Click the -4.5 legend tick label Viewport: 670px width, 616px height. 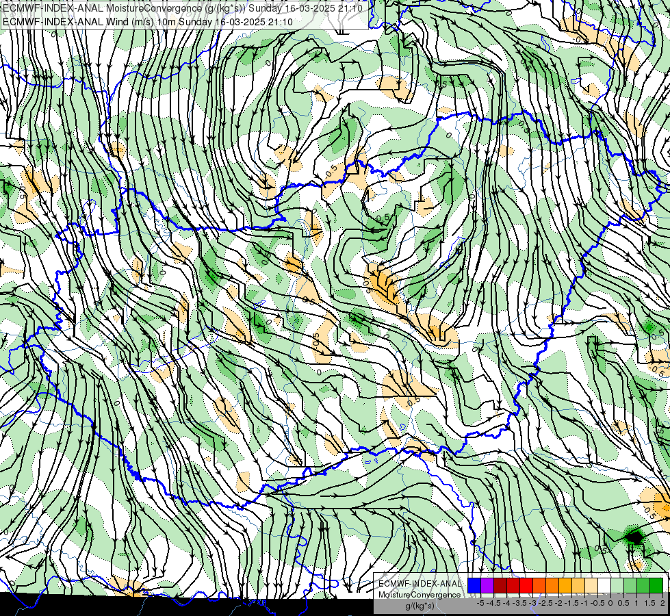[493, 603]
